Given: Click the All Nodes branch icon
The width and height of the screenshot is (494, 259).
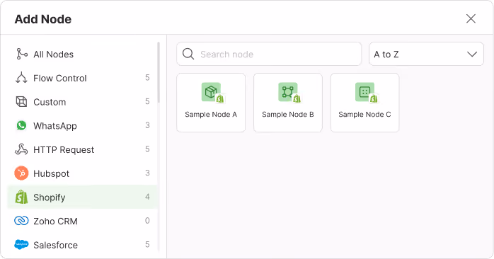Looking at the screenshot, I should click(21, 54).
